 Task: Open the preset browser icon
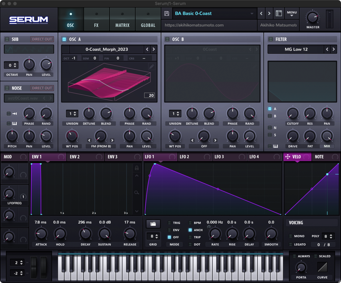pyautogui.click(x=279, y=14)
